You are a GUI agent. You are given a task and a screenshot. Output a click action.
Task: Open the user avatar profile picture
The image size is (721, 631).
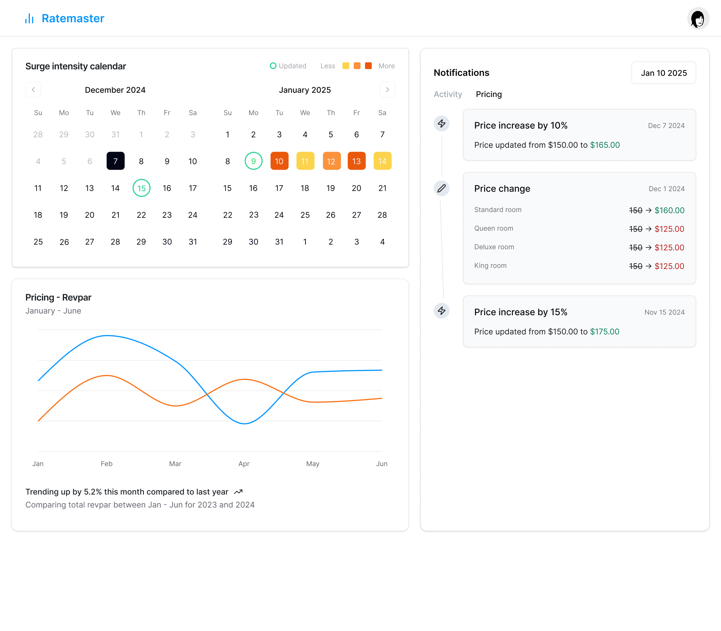click(x=698, y=18)
